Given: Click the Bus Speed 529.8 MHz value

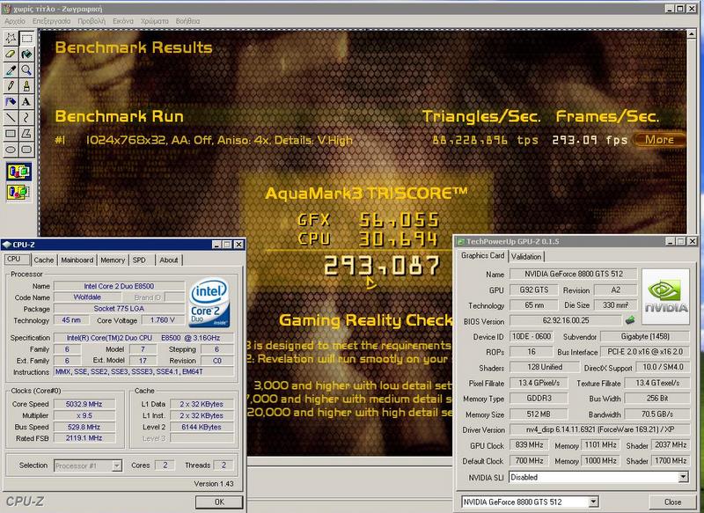Looking at the screenshot, I should (84, 427).
